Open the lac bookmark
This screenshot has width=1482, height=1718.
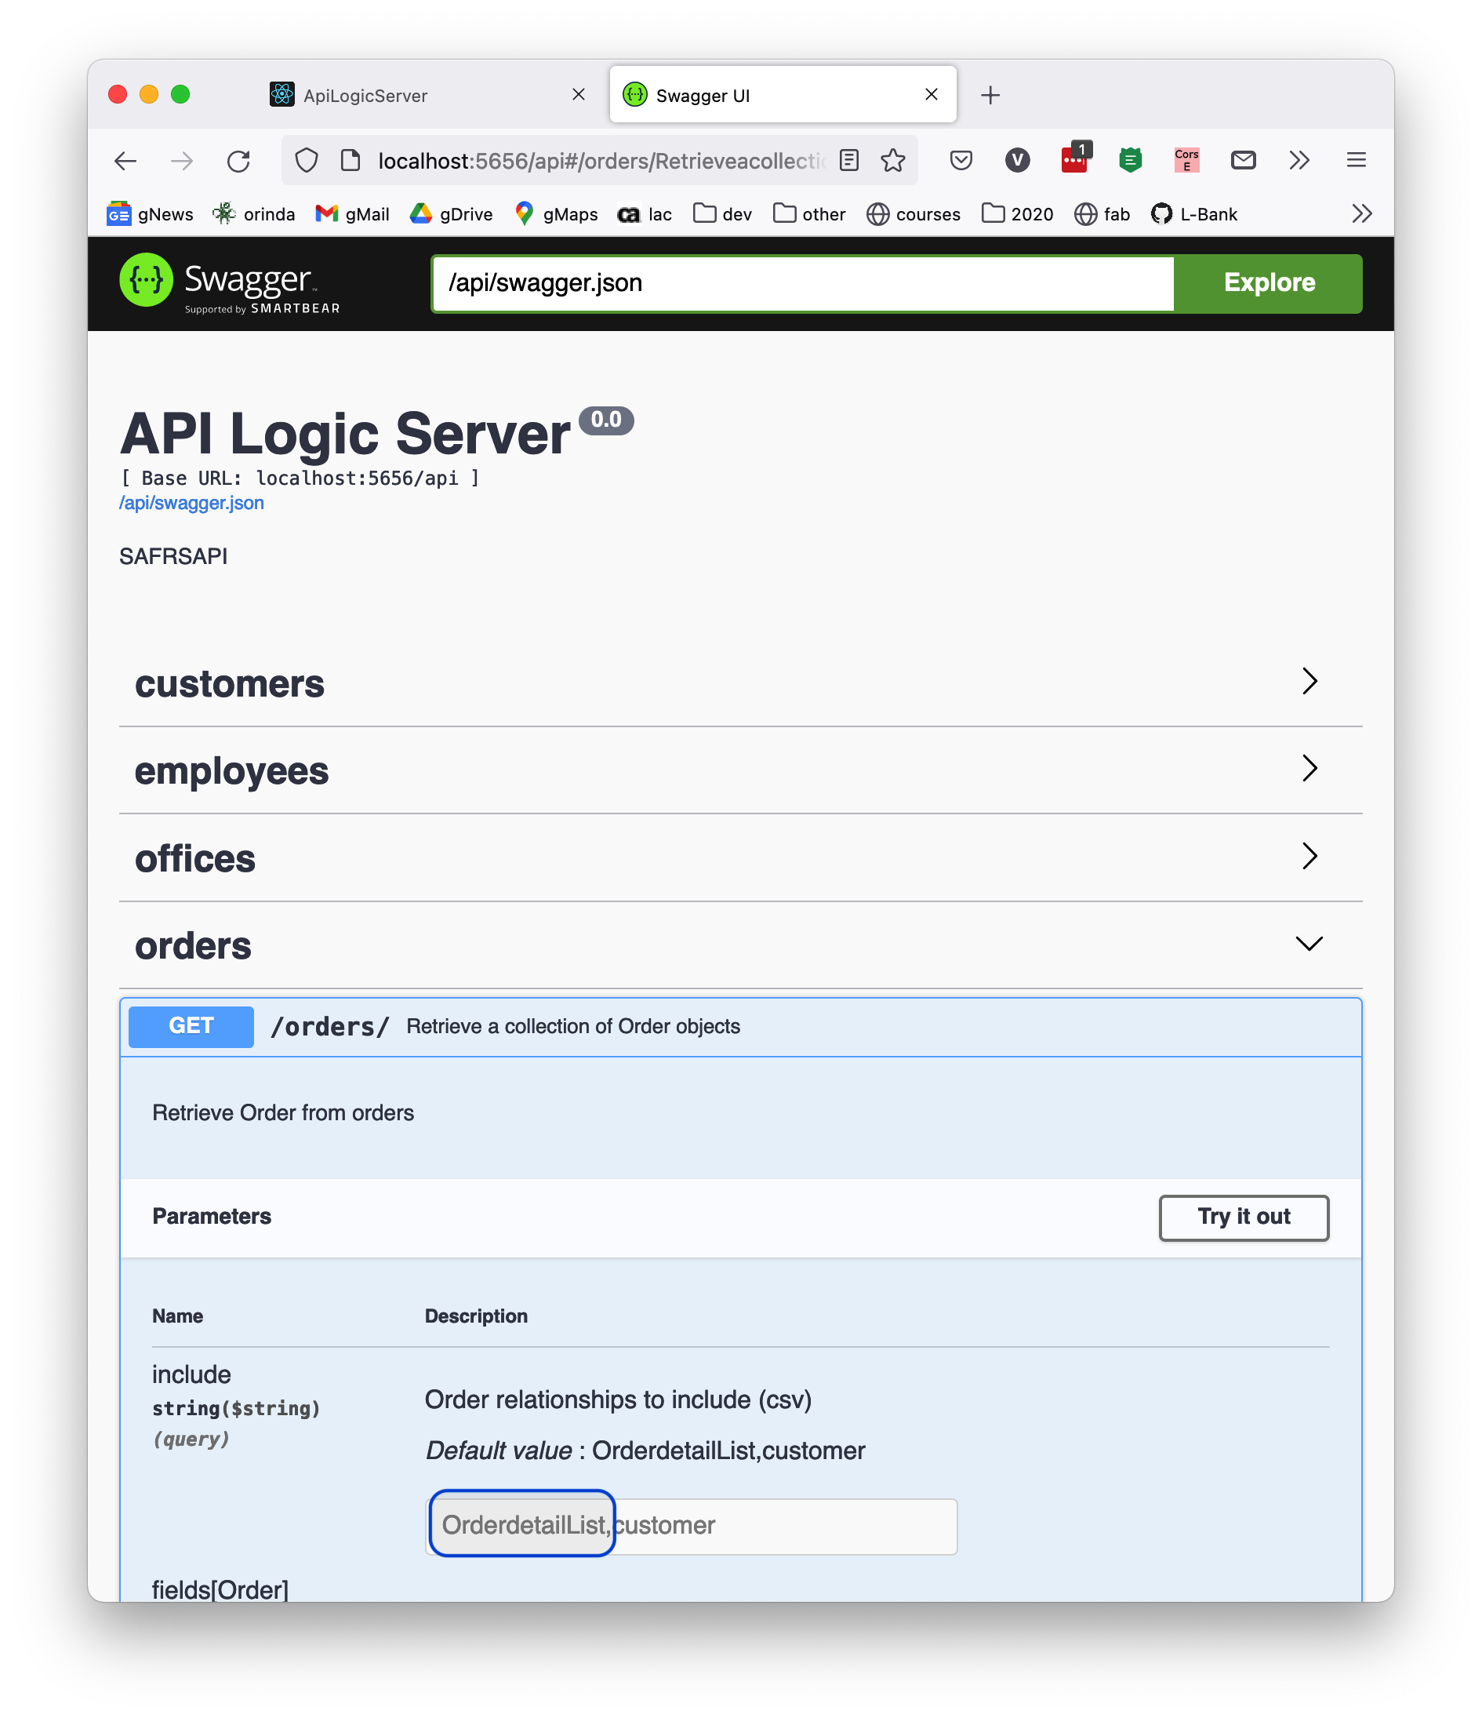[x=645, y=214]
